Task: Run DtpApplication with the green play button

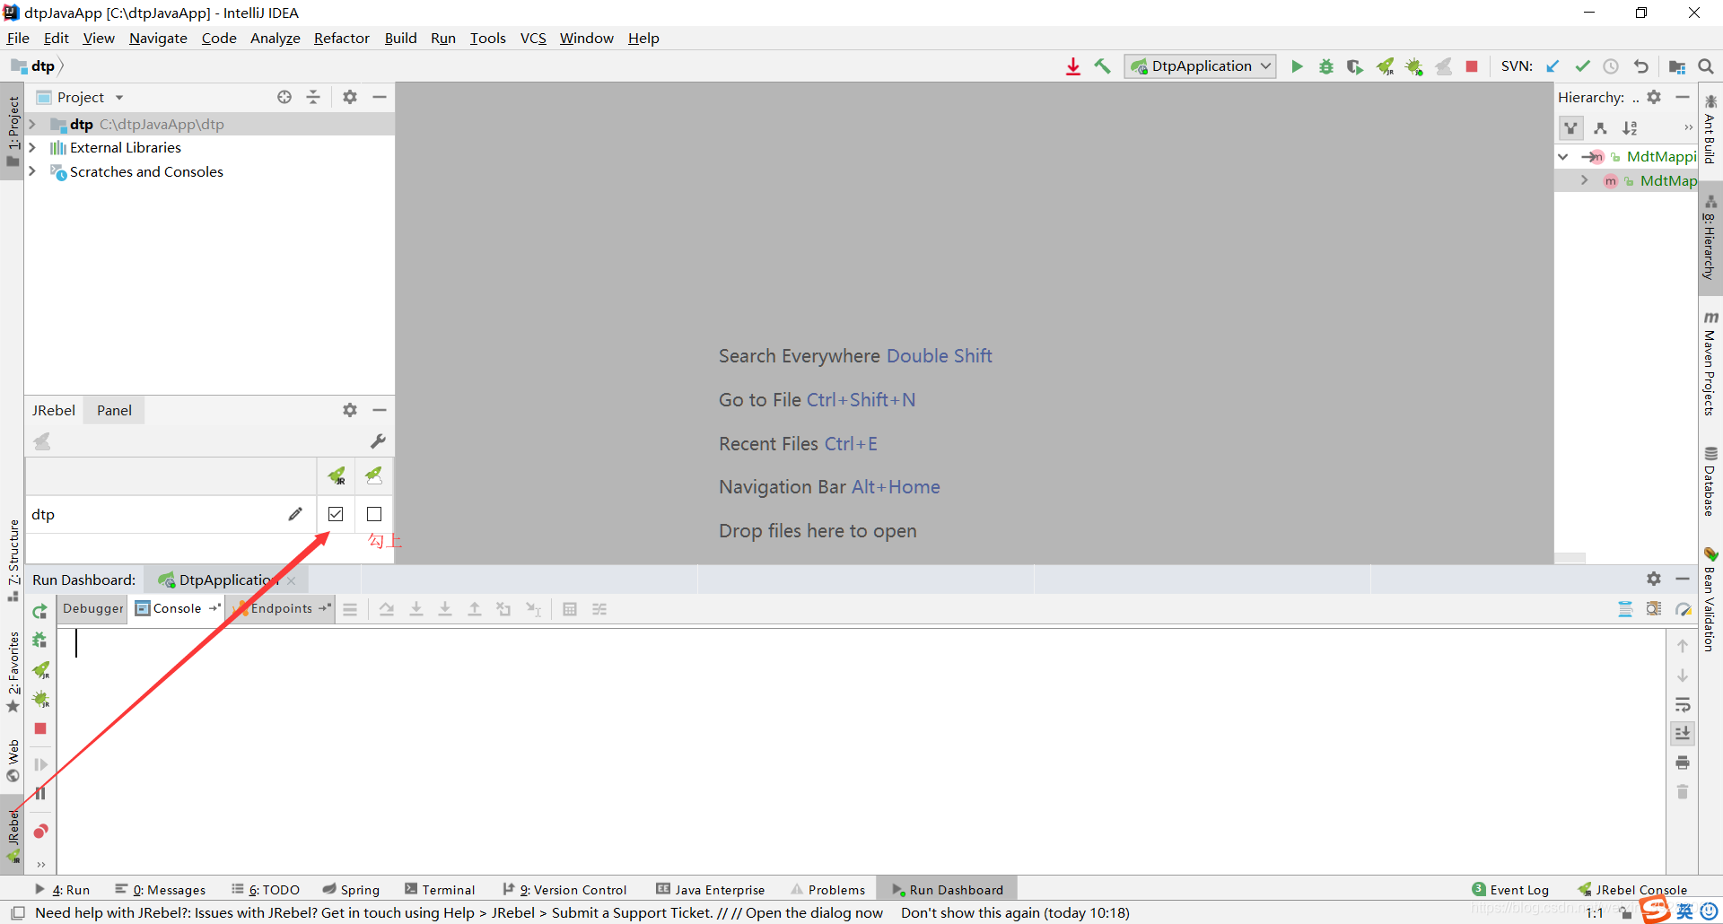Action: coord(1297,66)
